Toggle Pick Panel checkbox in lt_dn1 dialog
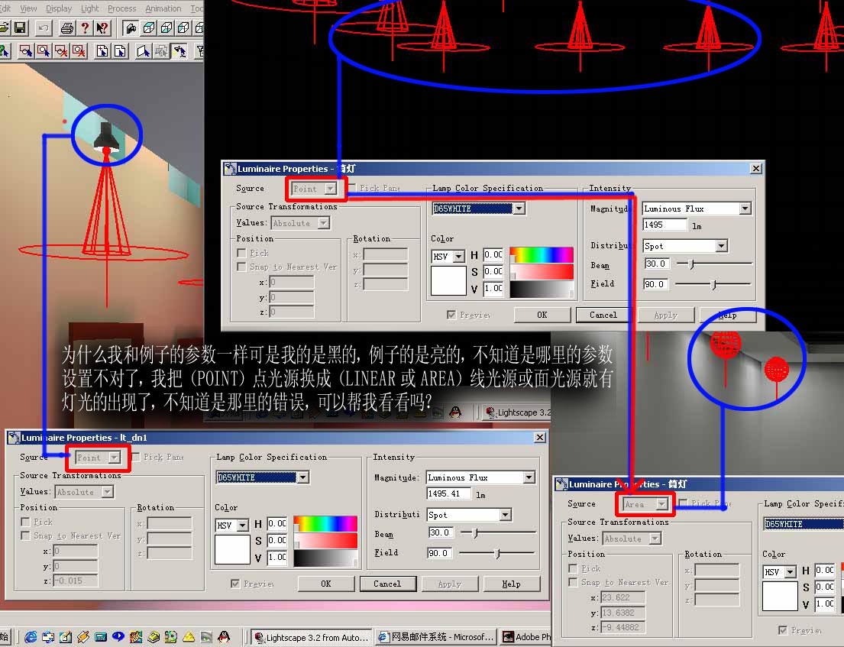844x647 pixels. point(136,457)
